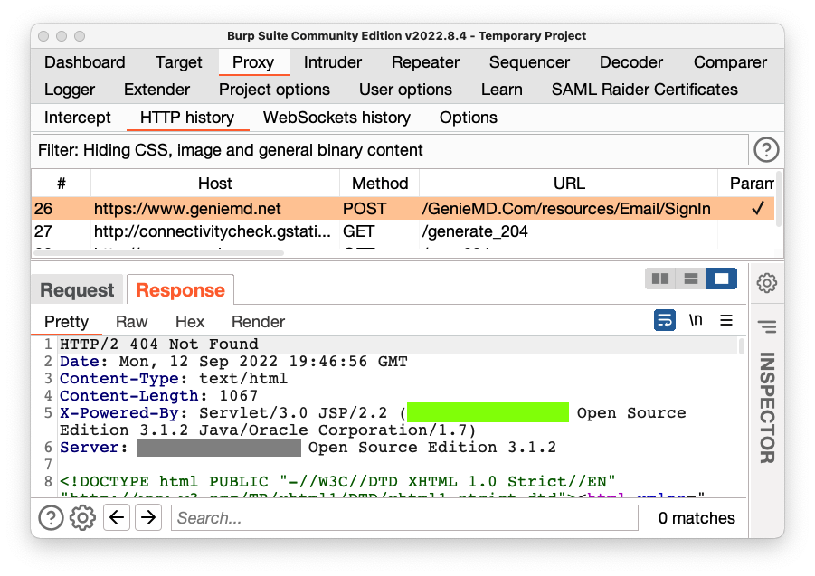The image size is (815, 576).
Task: Open the WebSockets history tab
Action: (x=336, y=118)
